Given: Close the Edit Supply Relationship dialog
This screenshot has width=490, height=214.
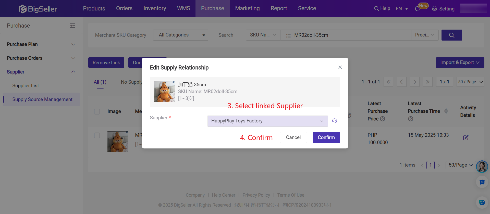Looking at the screenshot, I should (340, 67).
